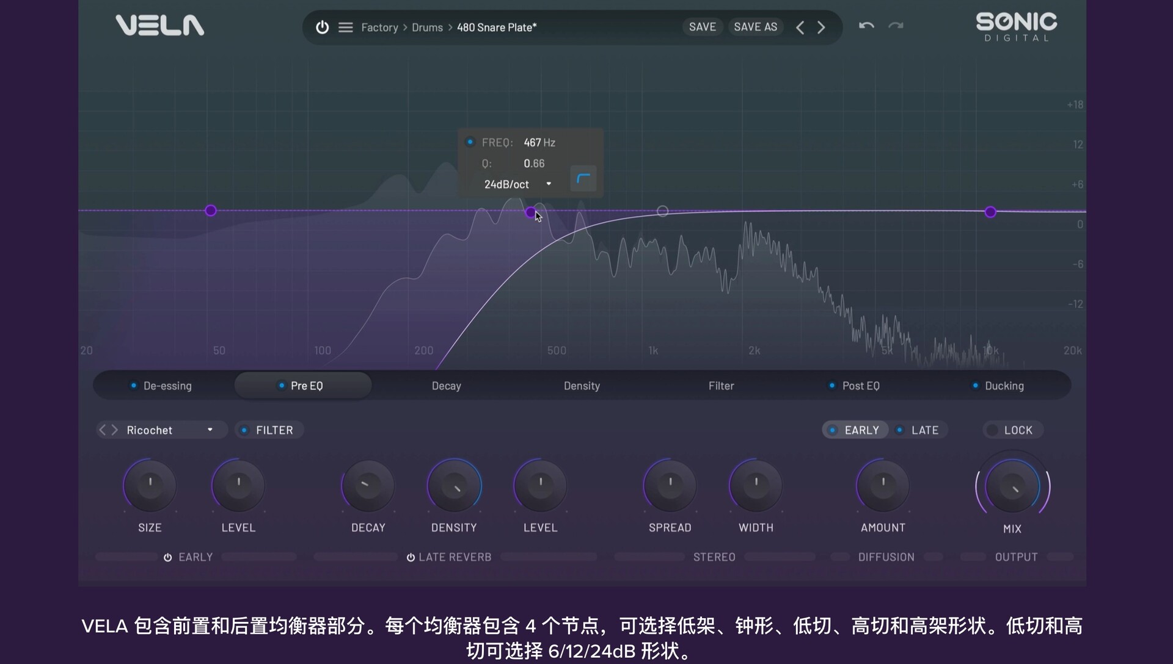Viewport: 1173px width, 664px height.
Task: Click the WIDTH knob
Action: pos(756,486)
